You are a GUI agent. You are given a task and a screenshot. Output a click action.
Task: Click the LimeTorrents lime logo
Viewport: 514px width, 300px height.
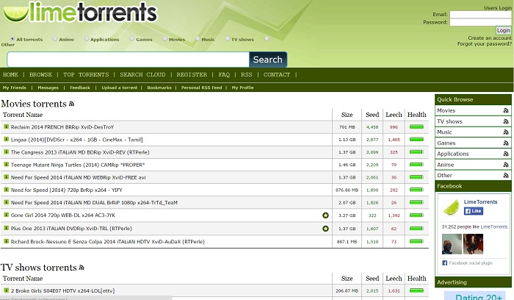[x=79, y=12]
